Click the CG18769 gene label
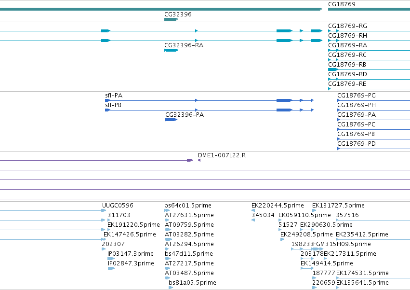The image size is (410, 290). click(342, 4)
